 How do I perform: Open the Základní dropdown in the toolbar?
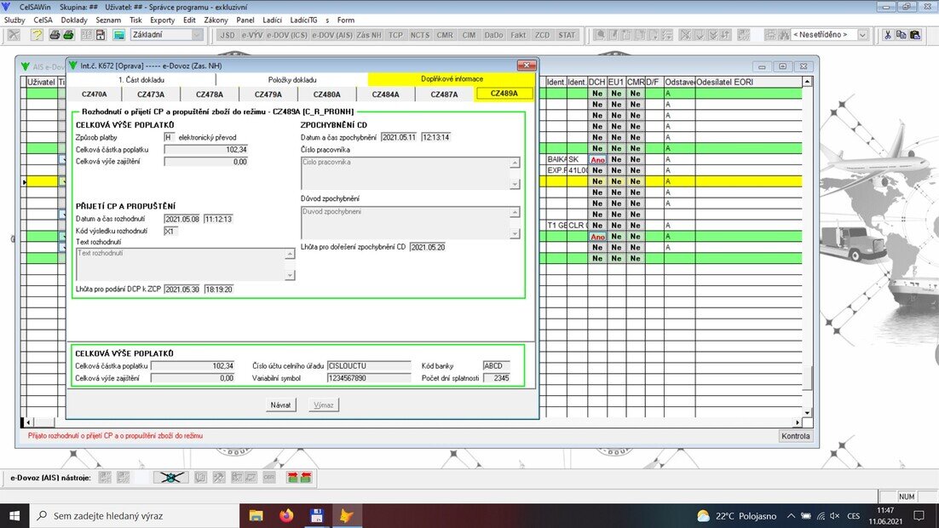click(197, 35)
